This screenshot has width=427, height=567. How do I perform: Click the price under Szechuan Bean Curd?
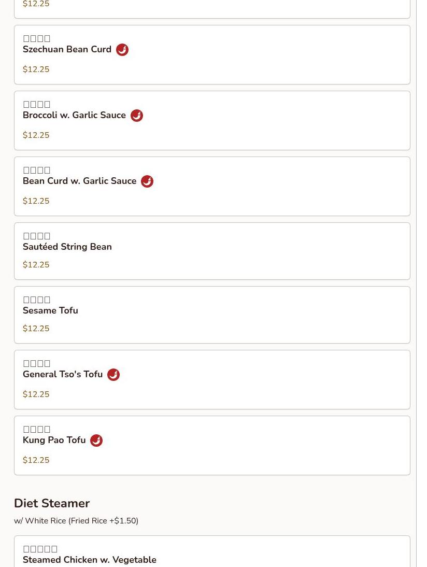(x=36, y=69)
